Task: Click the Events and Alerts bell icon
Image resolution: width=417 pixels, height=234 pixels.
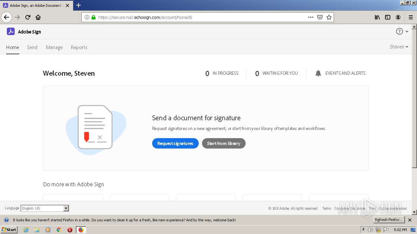Action: pos(318,73)
